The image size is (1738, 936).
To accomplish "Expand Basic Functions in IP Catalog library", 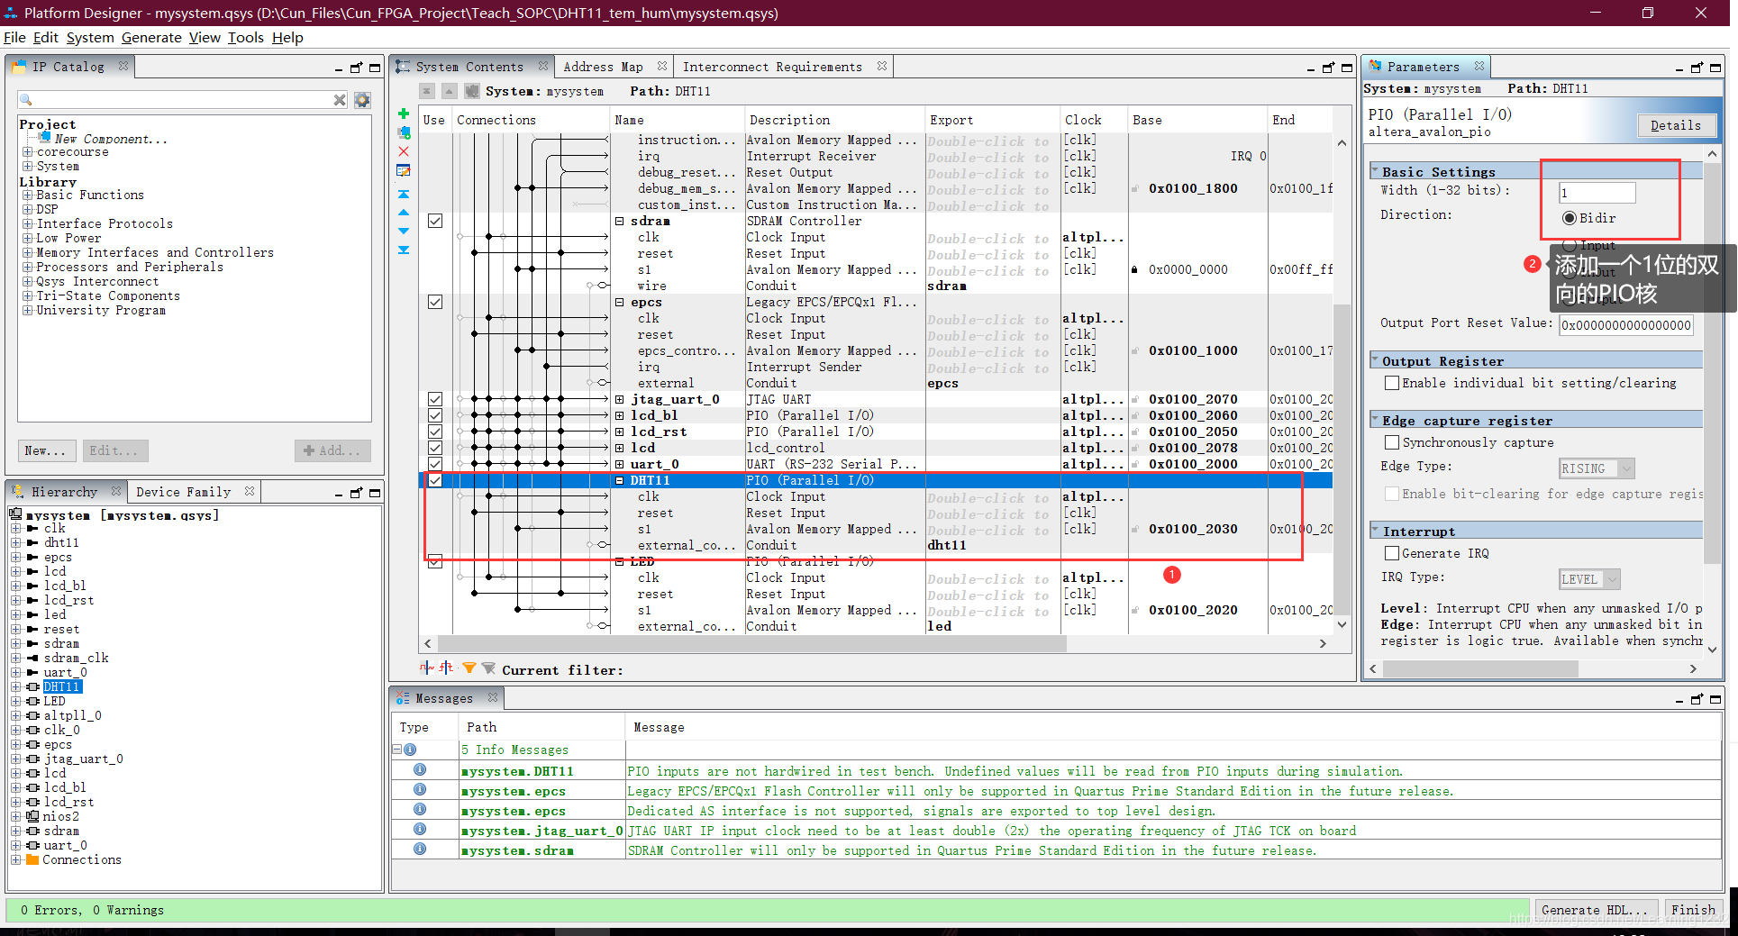I will point(27,195).
